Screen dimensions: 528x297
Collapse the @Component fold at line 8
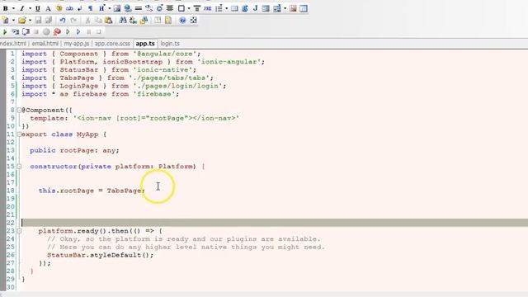pyautogui.click(x=19, y=110)
